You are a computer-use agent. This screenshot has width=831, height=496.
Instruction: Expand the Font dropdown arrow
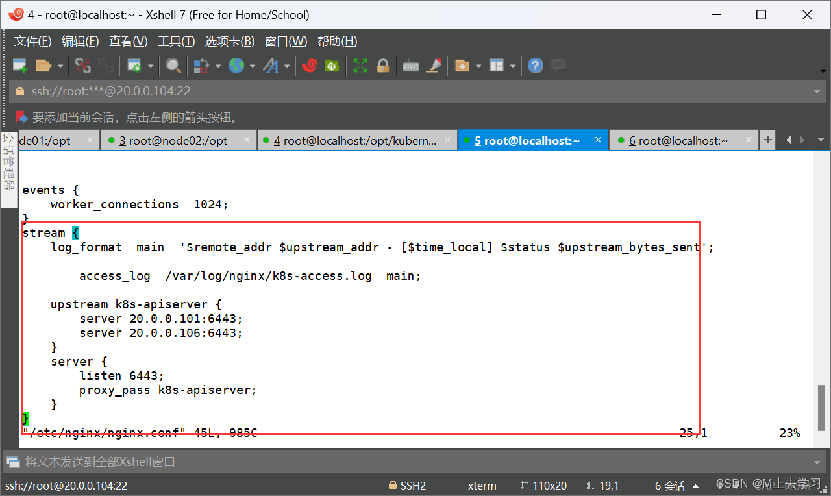pos(287,66)
